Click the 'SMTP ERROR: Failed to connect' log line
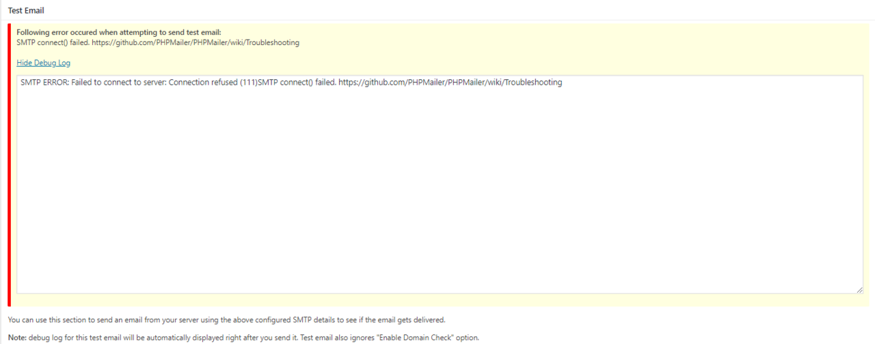Viewport: 875px width, 344px height. (x=291, y=83)
